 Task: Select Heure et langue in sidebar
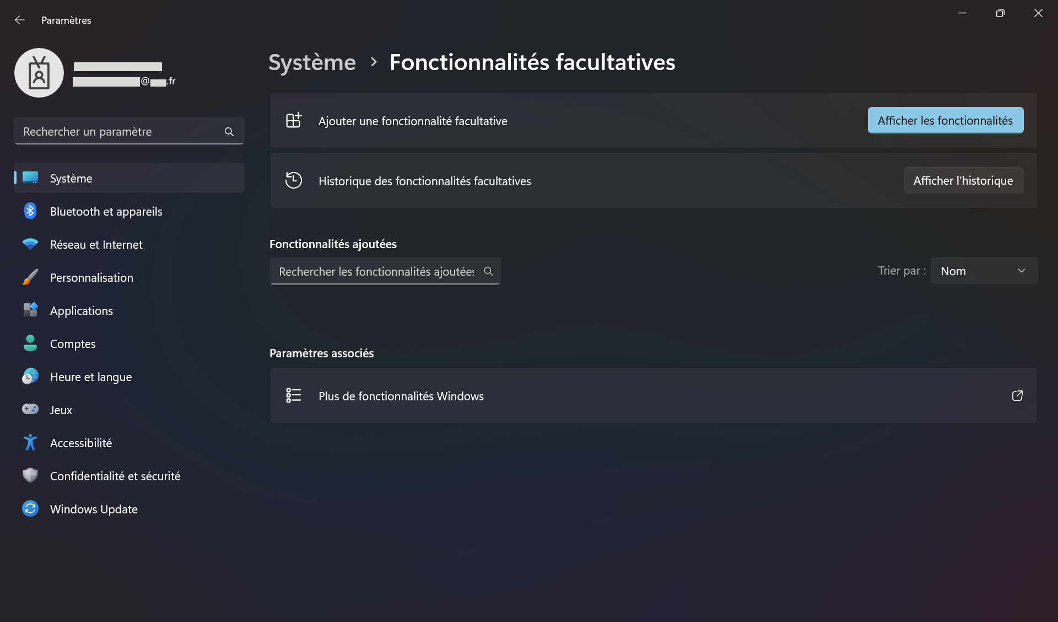point(91,377)
